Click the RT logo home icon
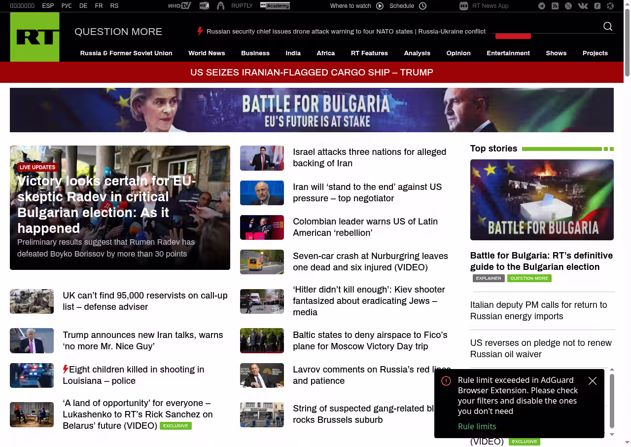 (x=35, y=37)
